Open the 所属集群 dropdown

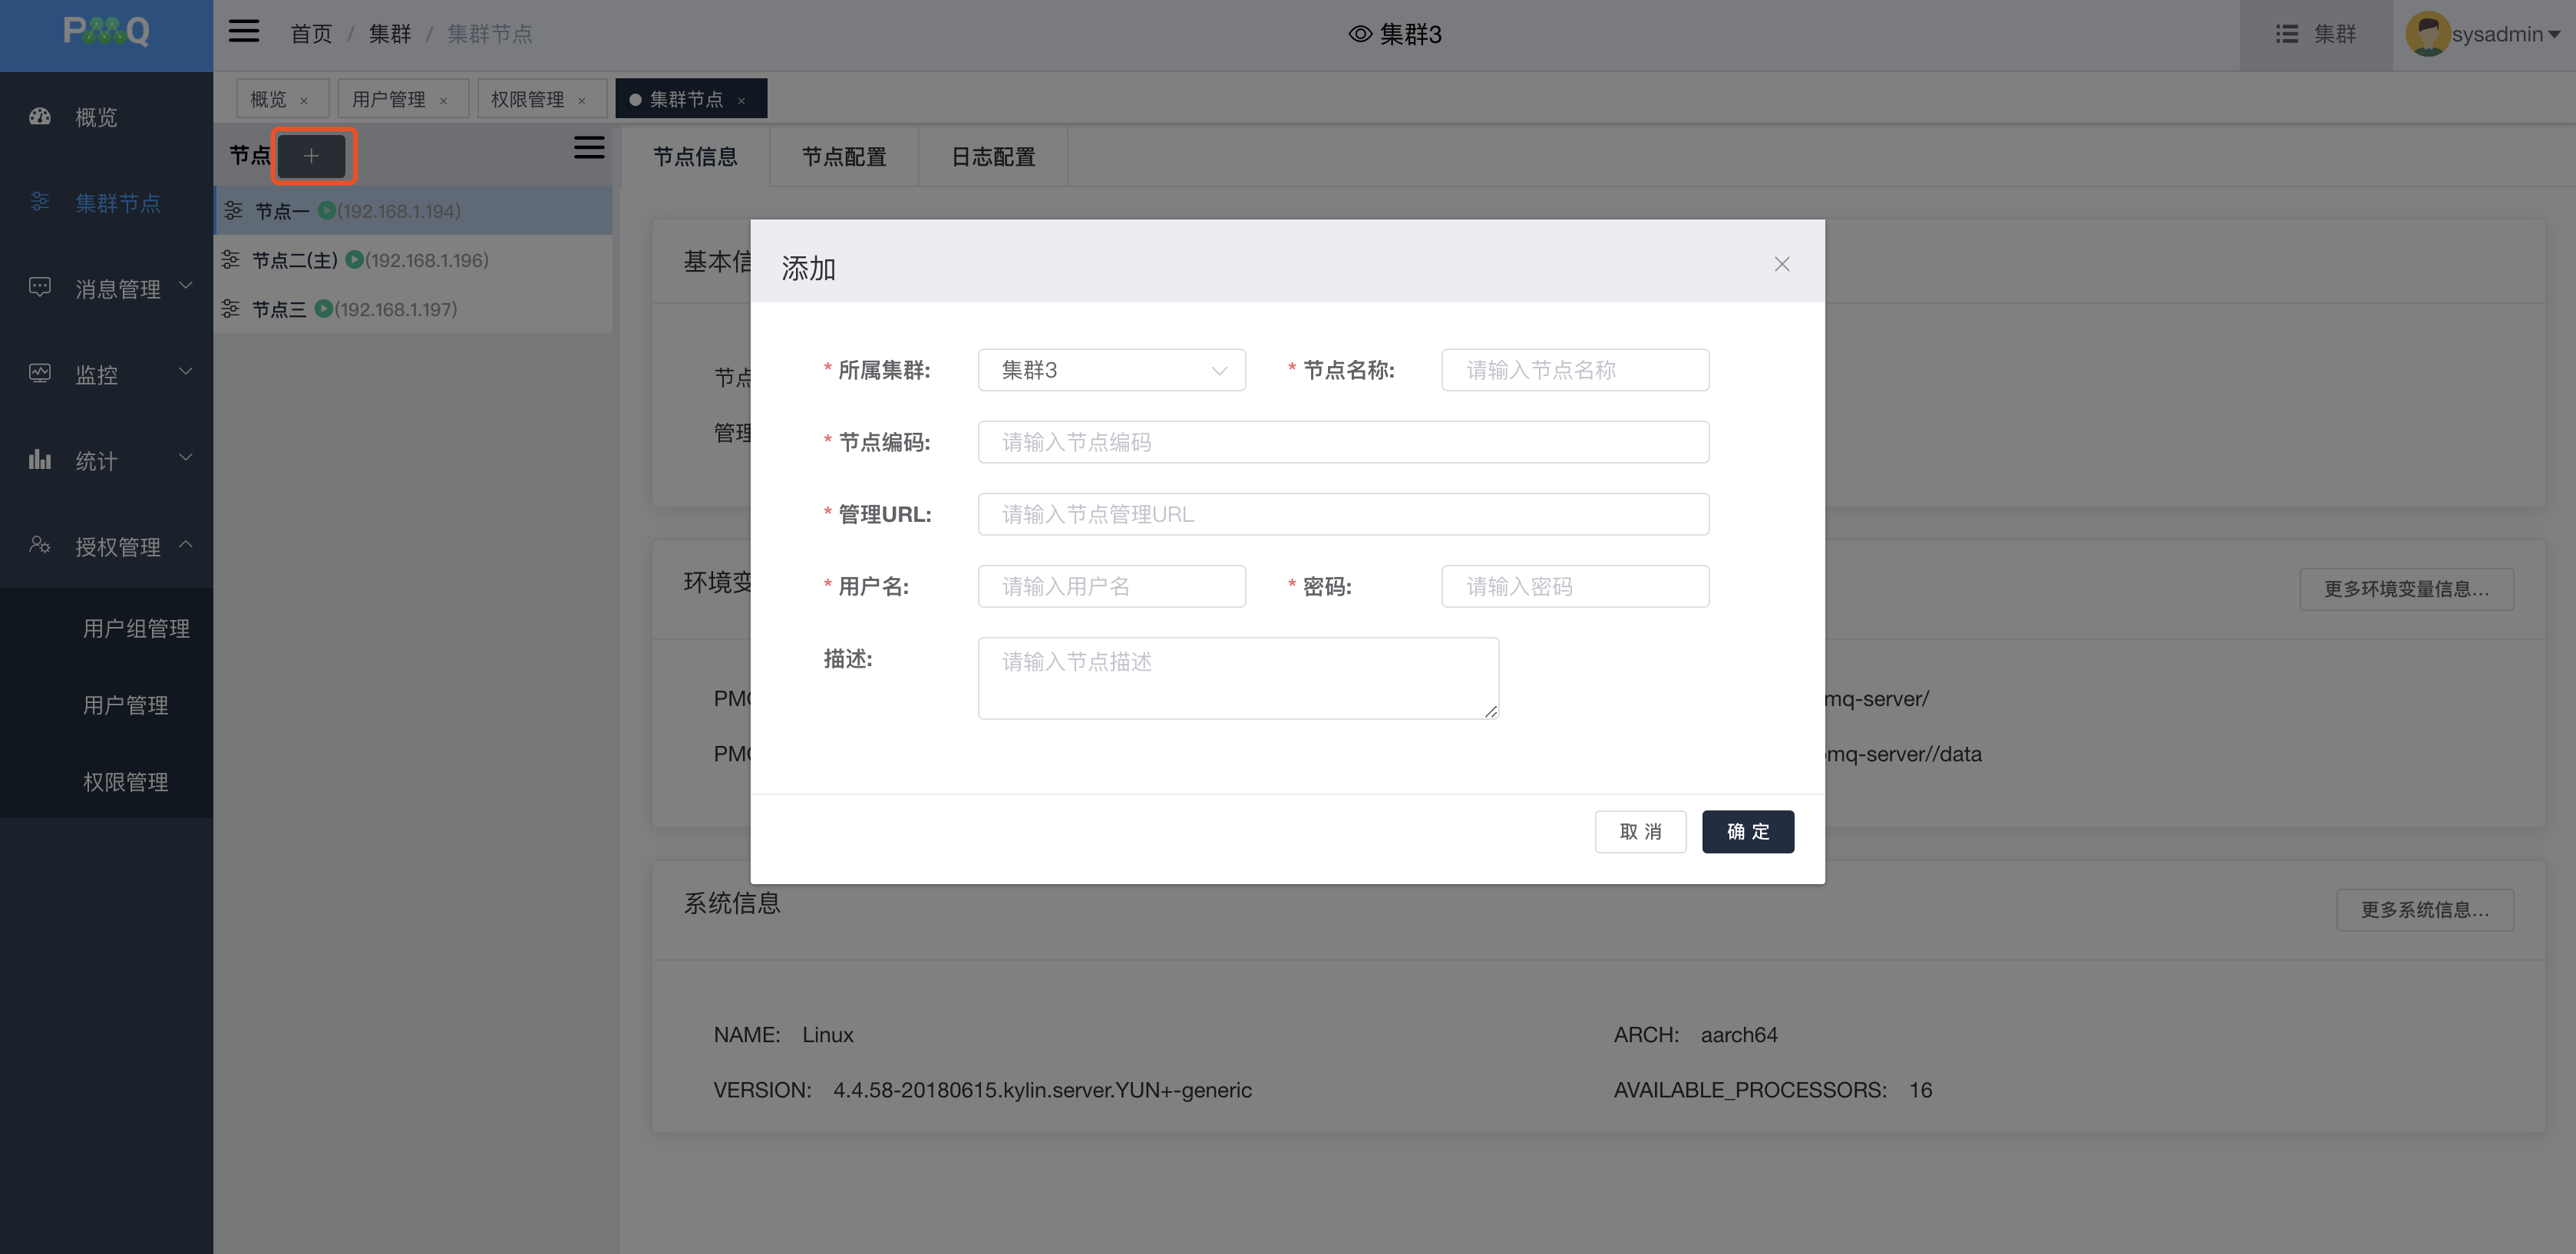(x=1111, y=370)
